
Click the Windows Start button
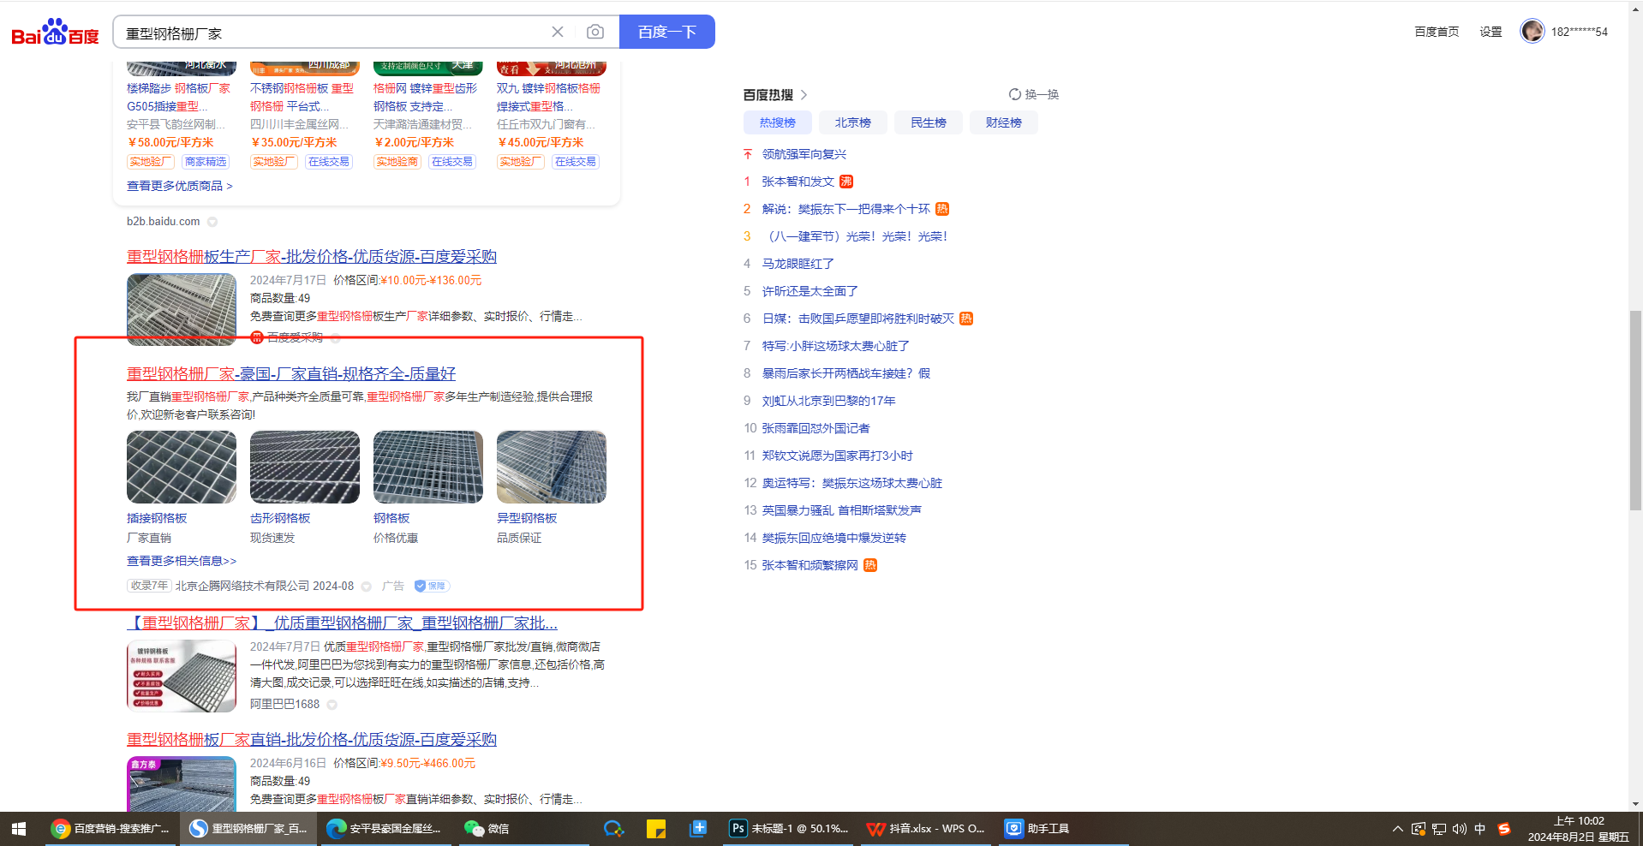pyautogui.click(x=19, y=828)
